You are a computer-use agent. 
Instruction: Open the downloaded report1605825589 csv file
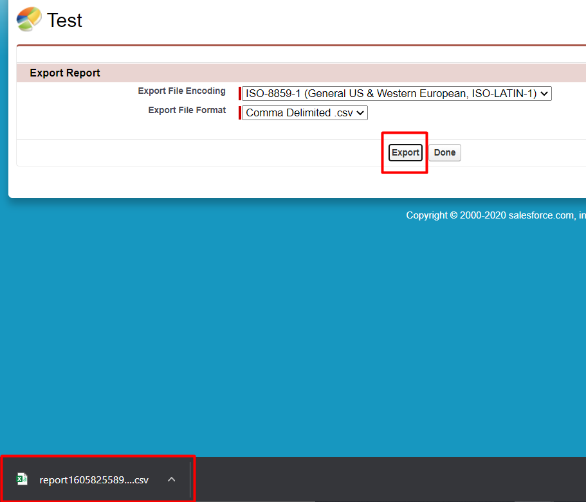pyautogui.click(x=94, y=480)
